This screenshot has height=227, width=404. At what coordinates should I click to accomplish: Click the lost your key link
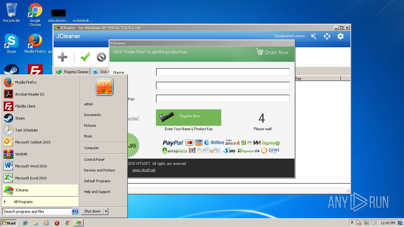pos(133,118)
